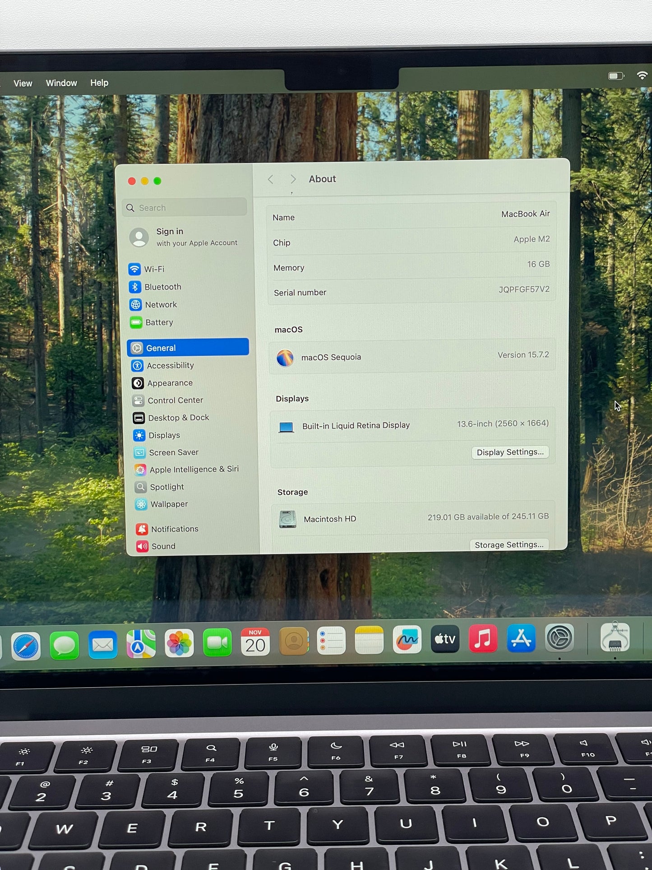Open Calendar showing Nov 20
This screenshot has height=870, width=652.
click(x=255, y=642)
